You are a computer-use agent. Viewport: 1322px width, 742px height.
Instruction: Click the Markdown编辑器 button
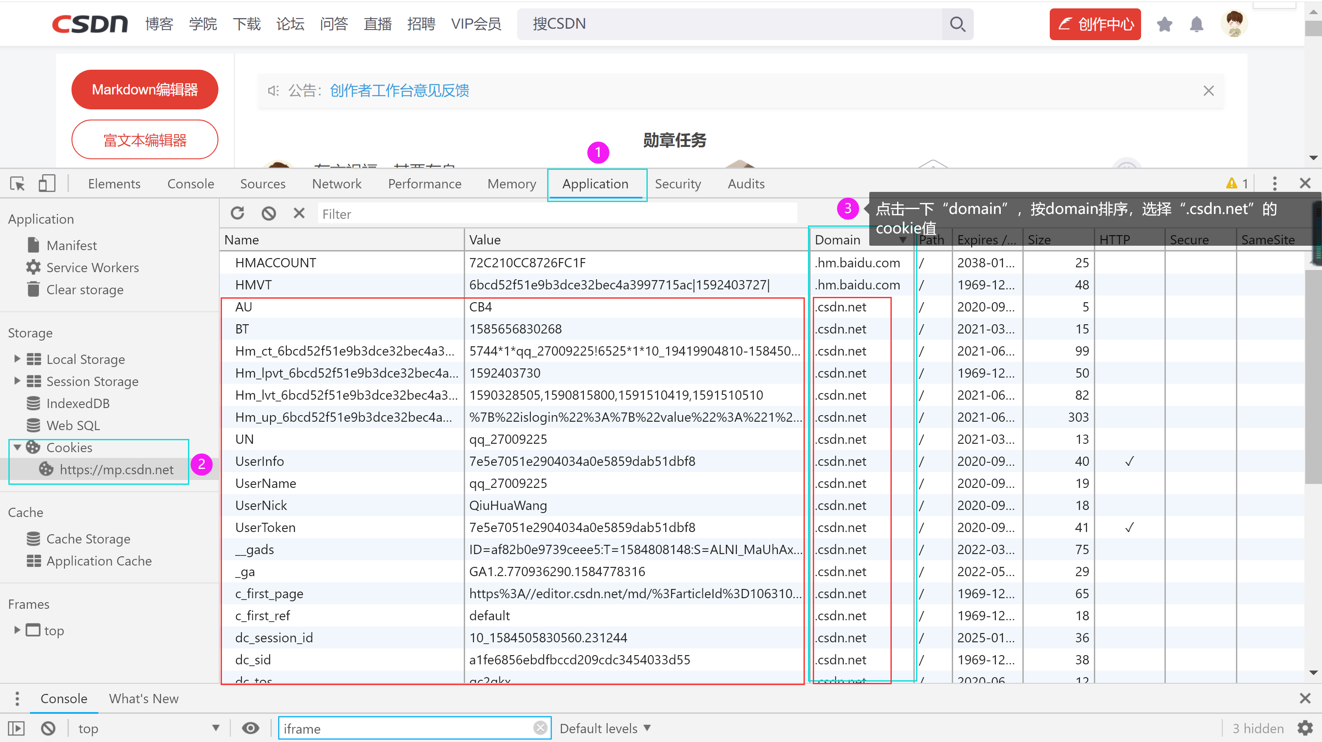click(145, 90)
